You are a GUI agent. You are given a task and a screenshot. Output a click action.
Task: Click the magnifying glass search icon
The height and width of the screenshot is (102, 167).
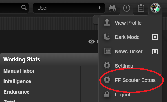tap(24, 8)
